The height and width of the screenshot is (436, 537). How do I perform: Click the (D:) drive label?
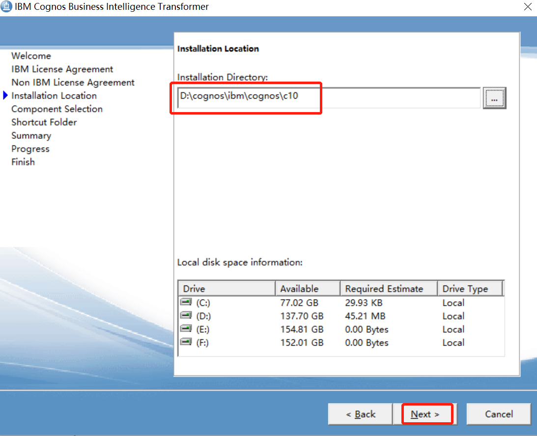coord(203,316)
